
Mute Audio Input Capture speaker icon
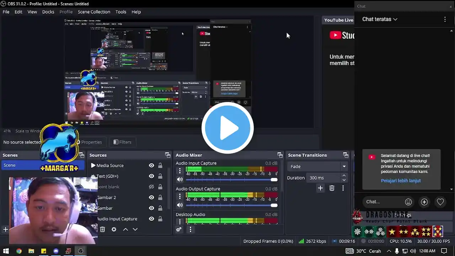point(180,180)
